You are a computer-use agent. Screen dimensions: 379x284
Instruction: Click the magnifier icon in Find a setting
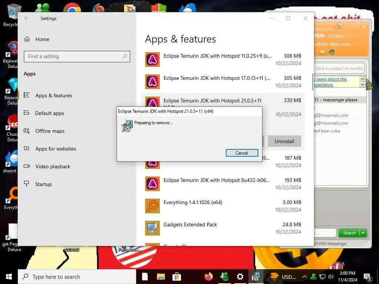[125, 57]
